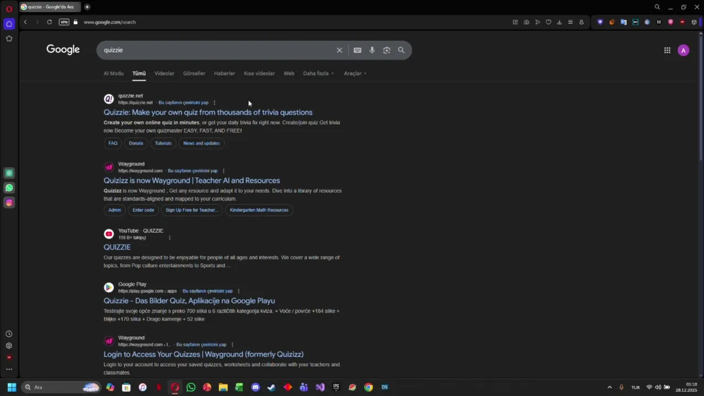The height and width of the screenshot is (396, 704).
Task: Open more options for Google Play result
Action: pyautogui.click(x=238, y=291)
